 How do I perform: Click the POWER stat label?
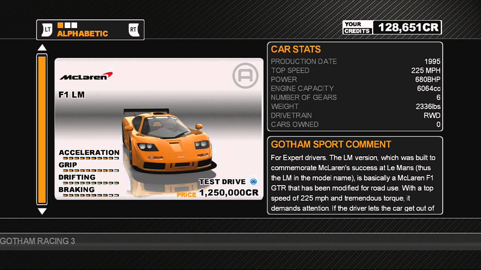coord(284,79)
